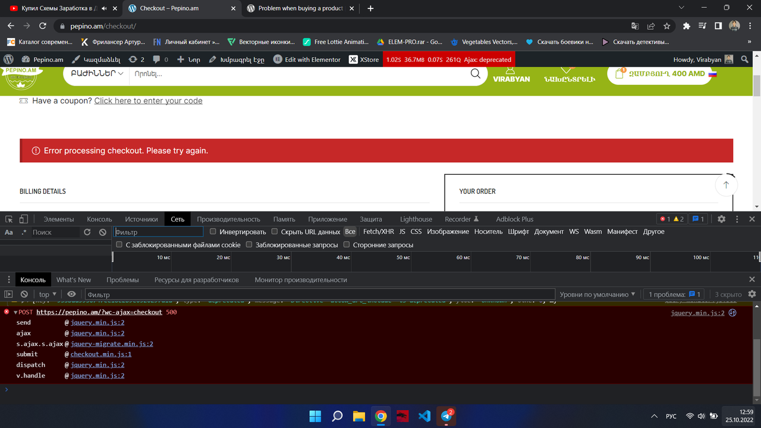The width and height of the screenshot is (761, 428).
Task: Toggle match case Aa in search pane
Action: (x=9, y=232)
